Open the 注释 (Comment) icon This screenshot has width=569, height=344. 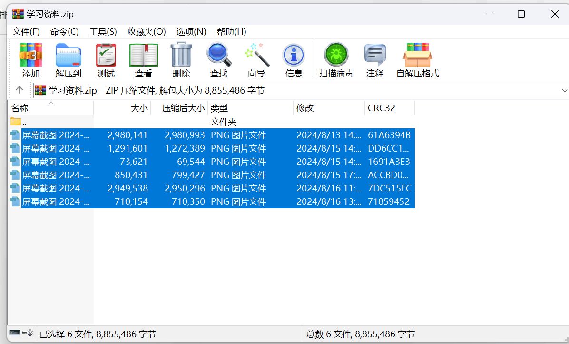[375, 55]
